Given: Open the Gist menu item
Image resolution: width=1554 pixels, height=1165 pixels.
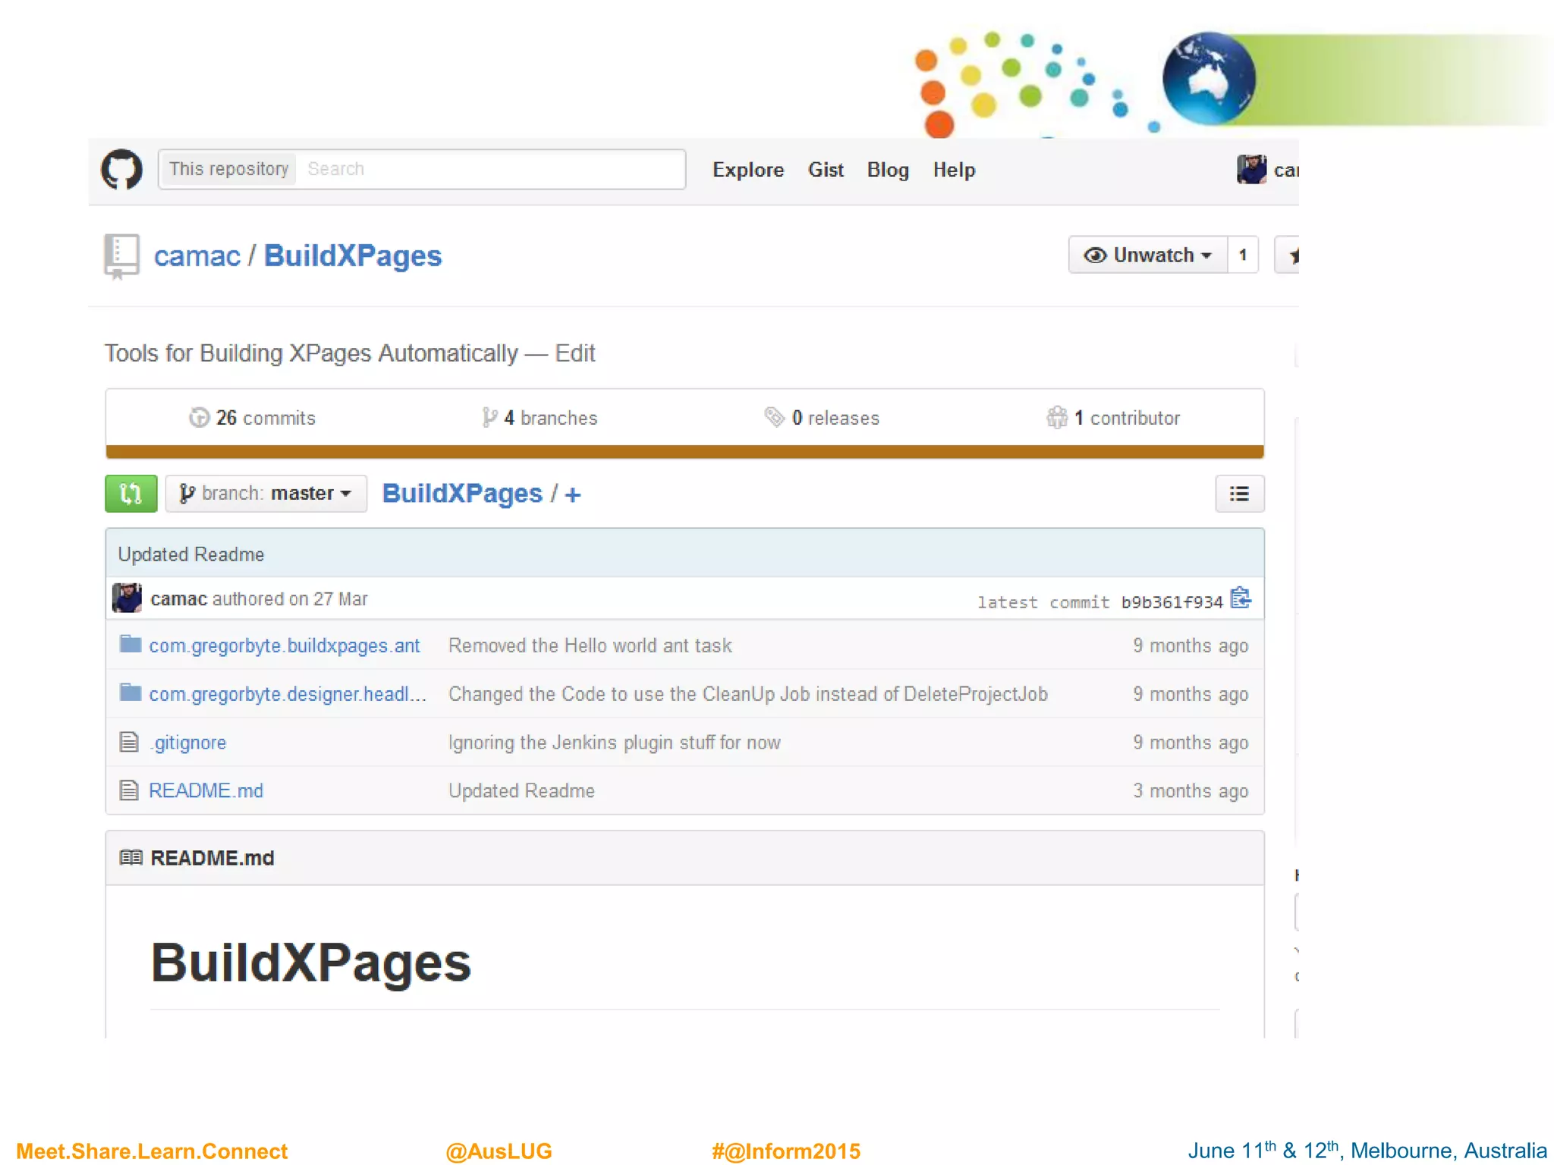Looking at the screenshot, I should (825, 170).
